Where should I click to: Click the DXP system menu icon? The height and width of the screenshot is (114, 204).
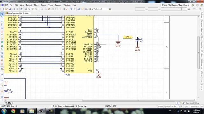click(x=5, y=5)
